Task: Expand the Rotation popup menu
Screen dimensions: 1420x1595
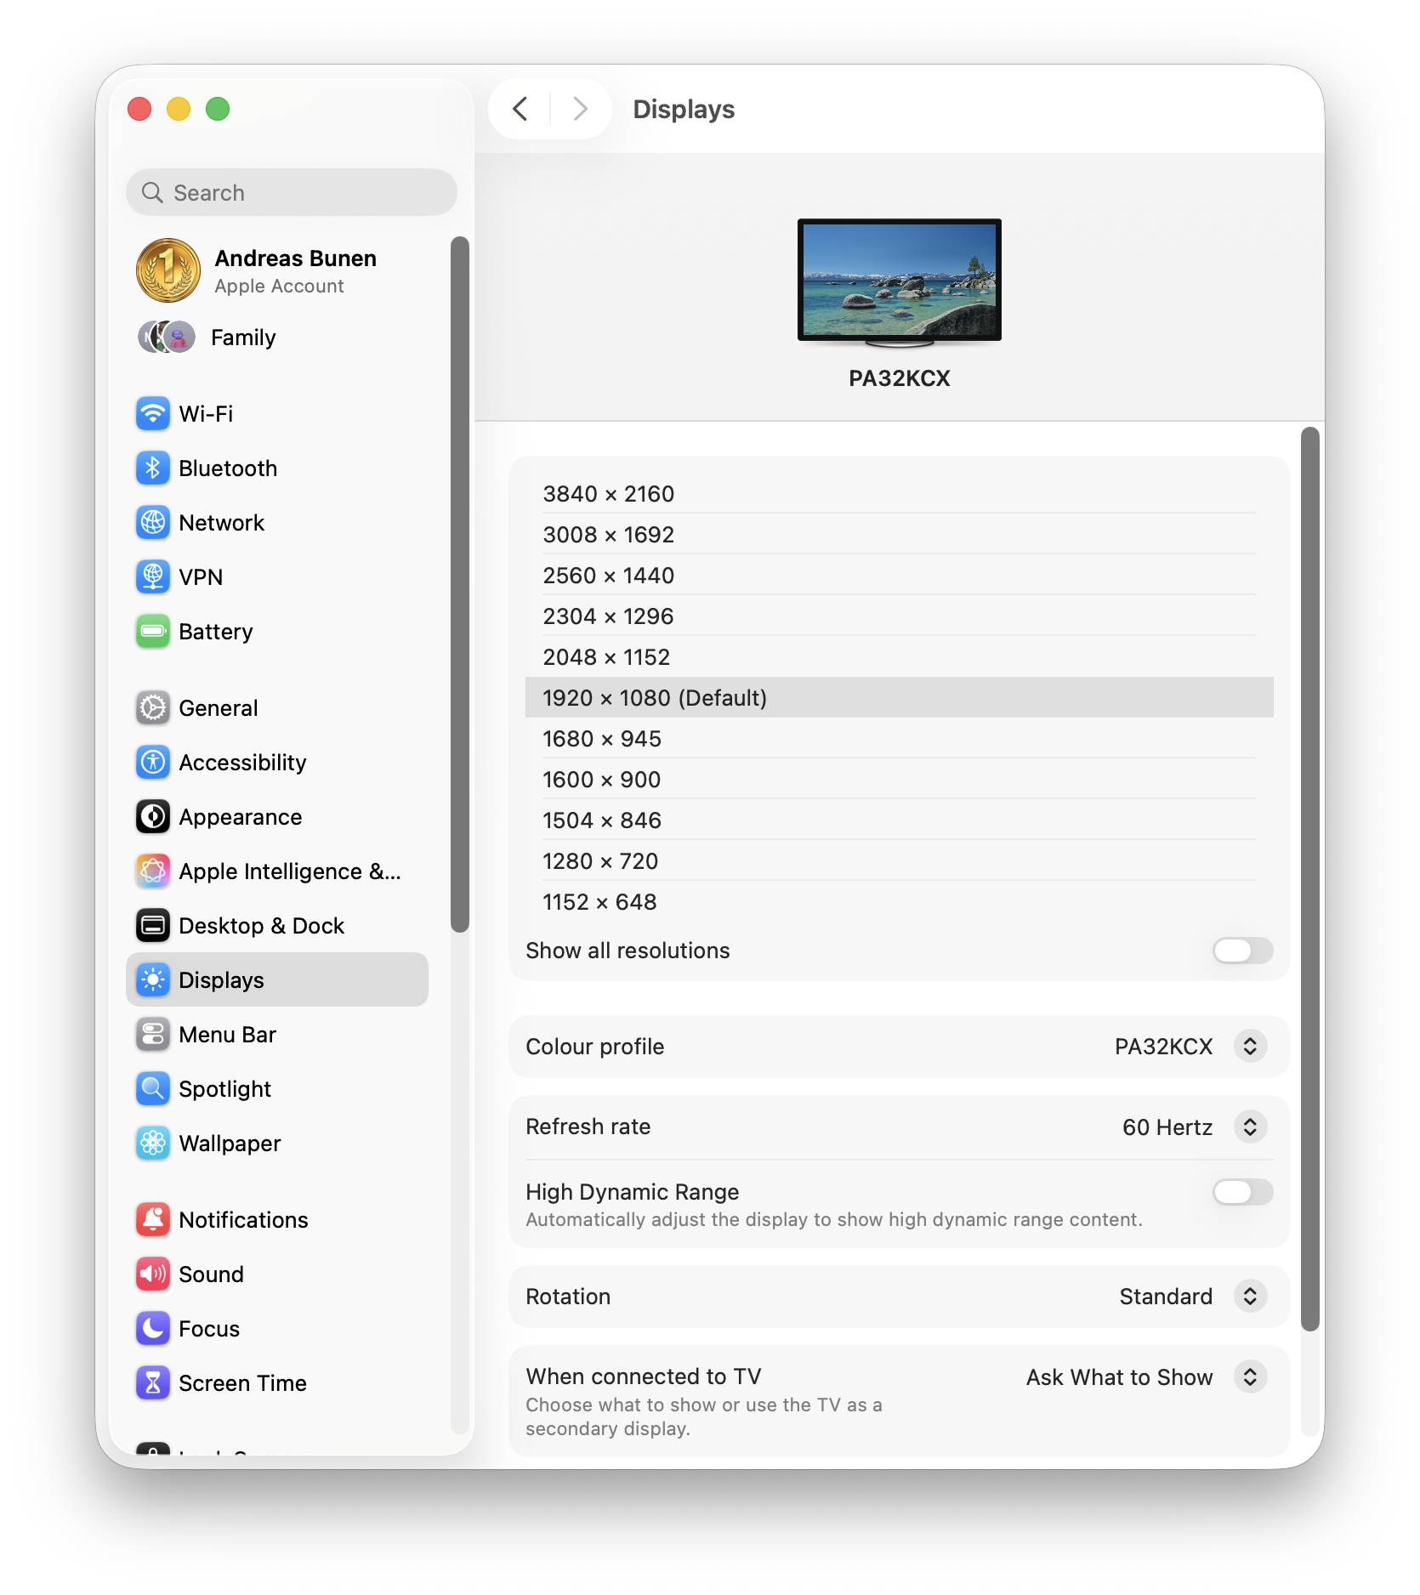Action: tap(1249, 1297)
